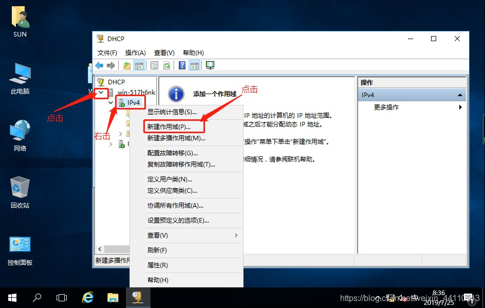Go back with the blue left arrow
Image resolution: width=485 pixels, height=308 pixels.
[99, 65]
